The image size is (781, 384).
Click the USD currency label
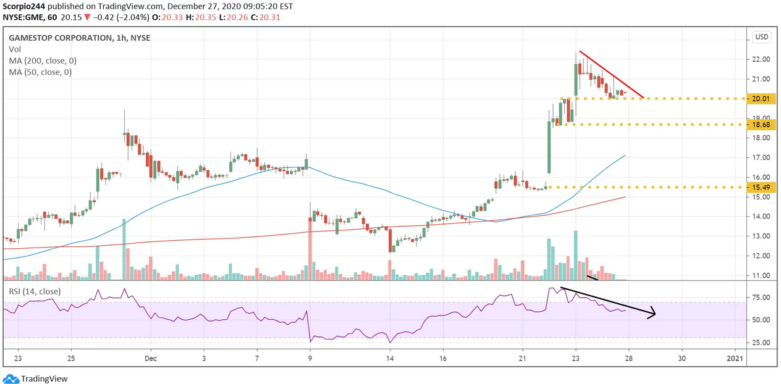point(762,37)
